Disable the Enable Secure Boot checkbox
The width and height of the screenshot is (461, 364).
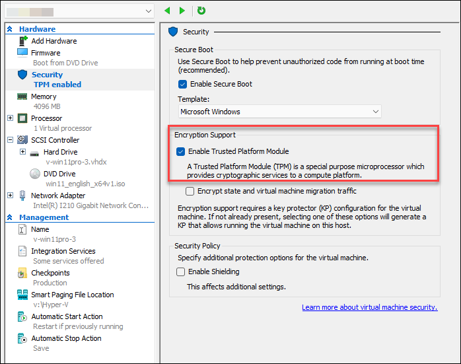point(183,85)
